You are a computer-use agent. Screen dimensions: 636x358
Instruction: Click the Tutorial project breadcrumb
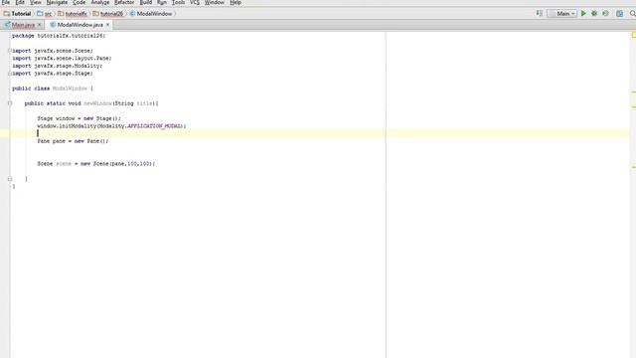[18, 13]
